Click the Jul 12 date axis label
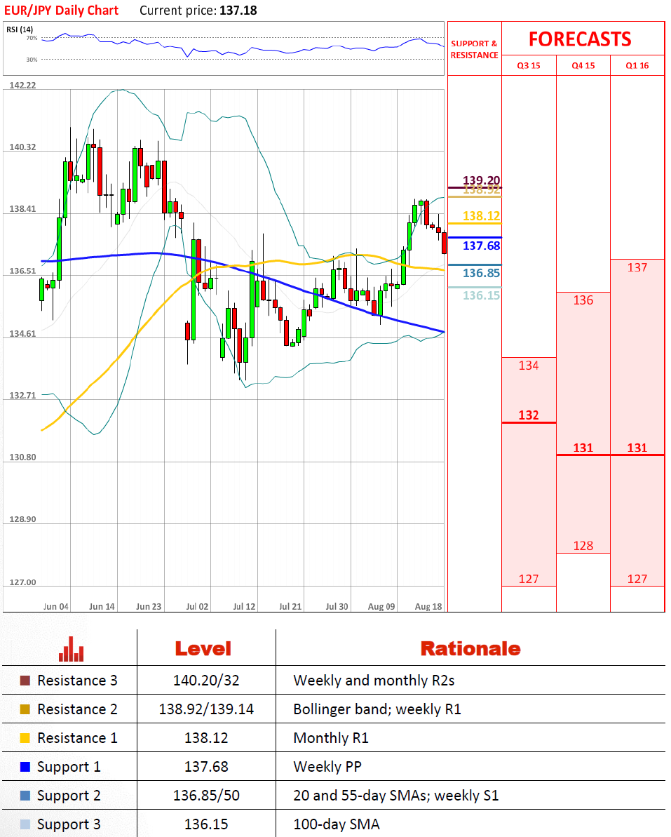 pyautogui.click(x=244, y=606)
